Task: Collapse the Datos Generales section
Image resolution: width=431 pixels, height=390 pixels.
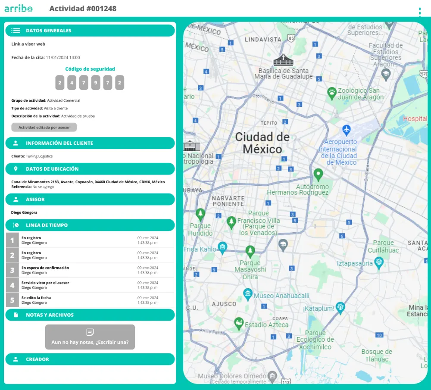Action: [x=90, y=31]
